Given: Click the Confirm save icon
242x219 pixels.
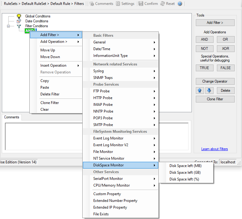Looking at the screenshot, I should pyautogui.click(x=141, y=4).
